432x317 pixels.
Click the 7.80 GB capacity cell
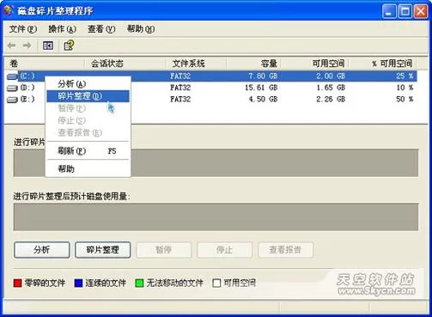[x=263, y=76]
